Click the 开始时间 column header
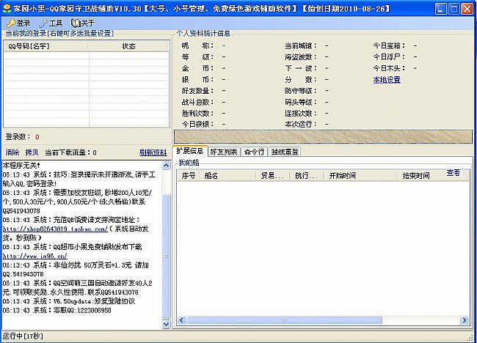This screenshot has width=477, height=343. coord(360,176)
